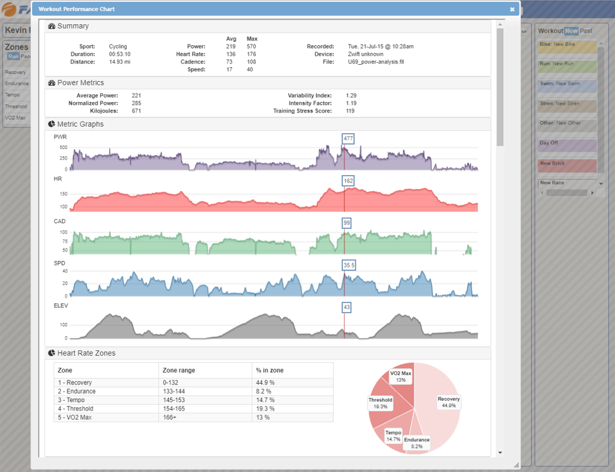Click the 477 power marker on PWR graph

[x=347, y=139]
